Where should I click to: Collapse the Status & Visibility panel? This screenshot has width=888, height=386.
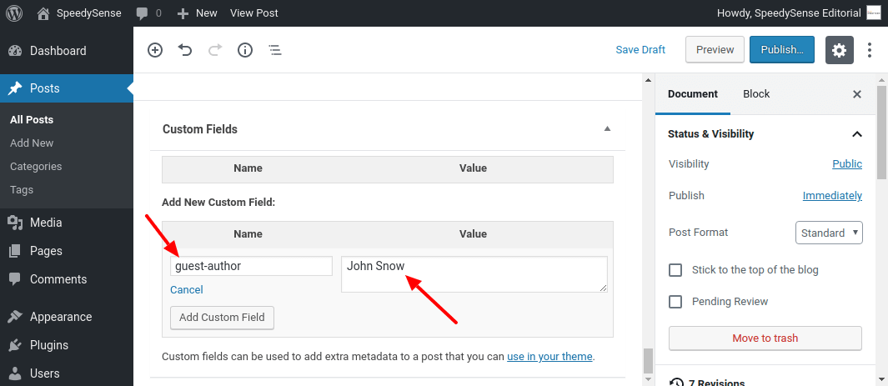point(857,134)
